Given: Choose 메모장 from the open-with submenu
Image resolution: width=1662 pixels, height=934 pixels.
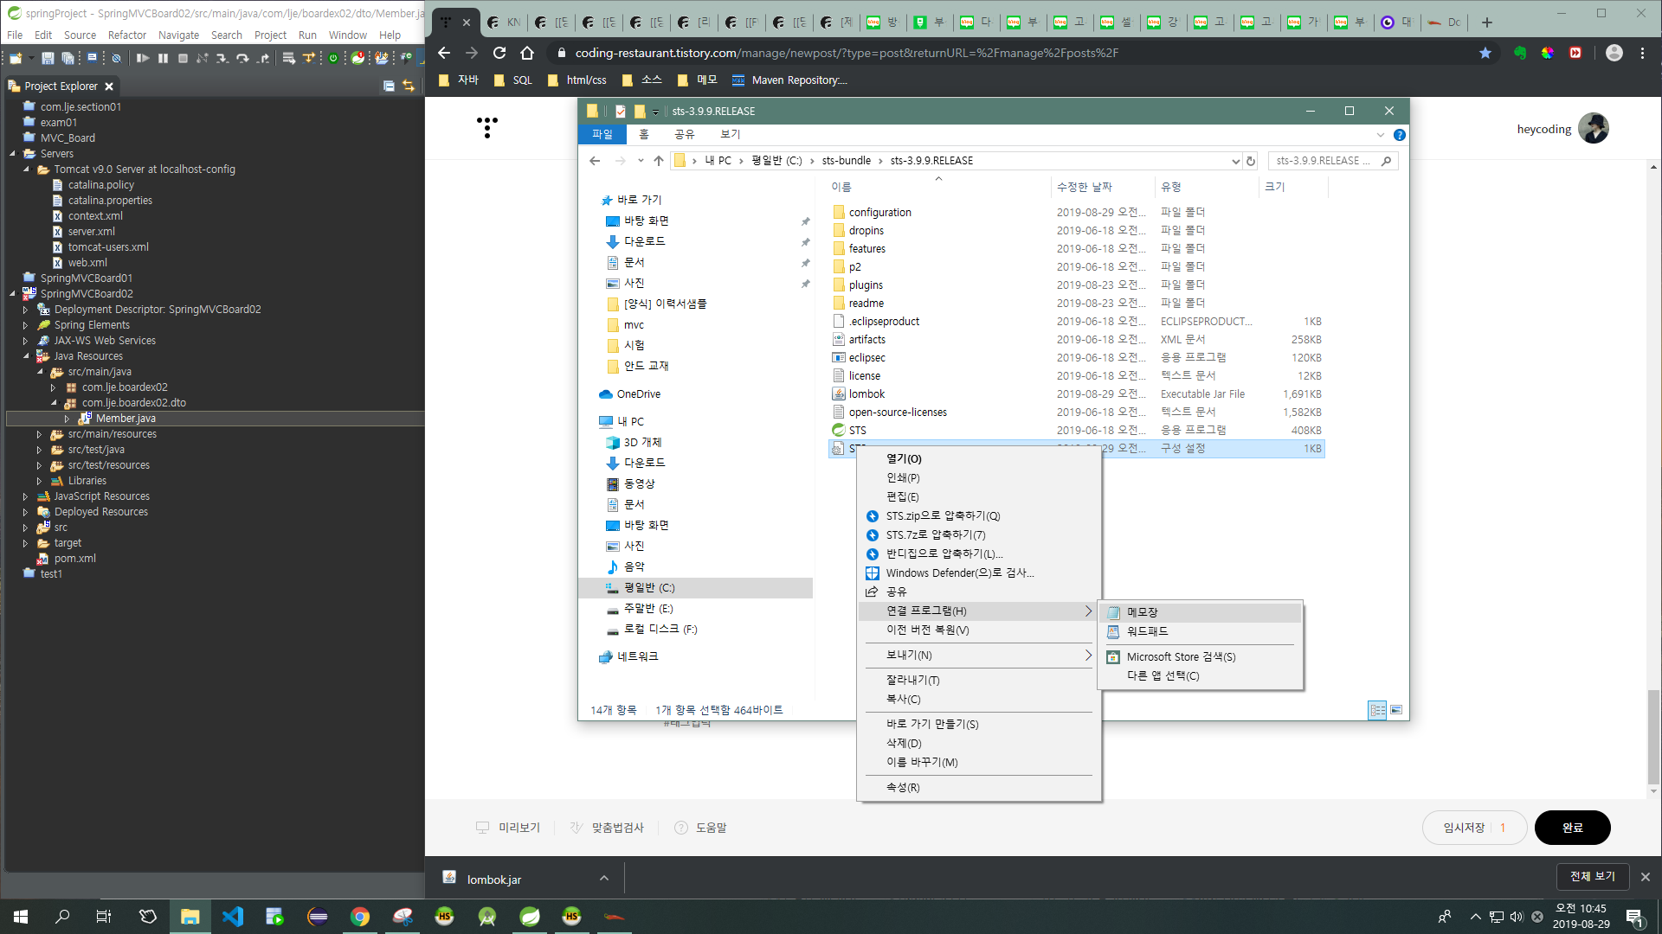Looking at the screenshot, I should (x=1143, y=612).
